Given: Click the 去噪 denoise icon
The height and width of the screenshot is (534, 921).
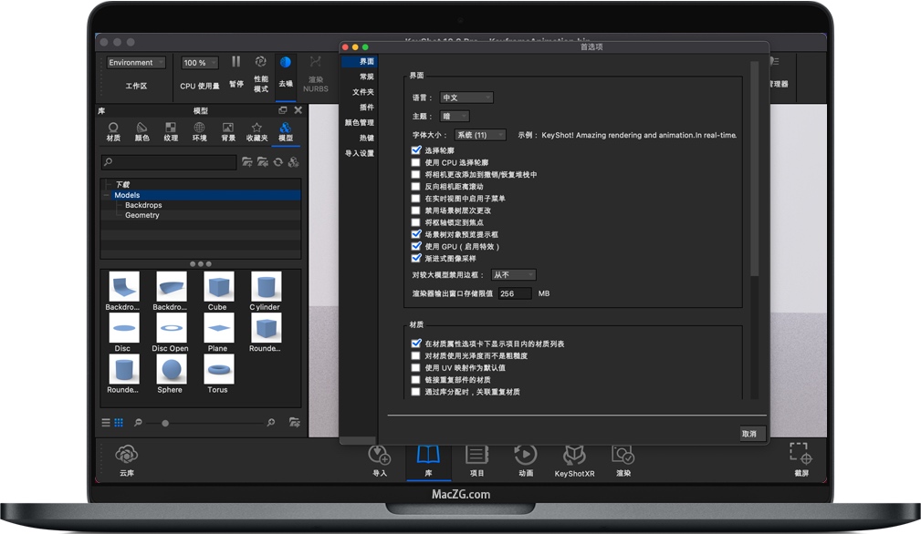Looking at the screenshot, I should (285, 63).
